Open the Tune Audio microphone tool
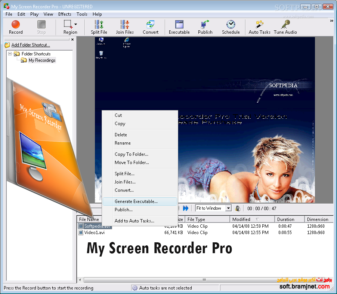Screen dimensions: 337x294 pyautogui.click(x=285, y=27)
